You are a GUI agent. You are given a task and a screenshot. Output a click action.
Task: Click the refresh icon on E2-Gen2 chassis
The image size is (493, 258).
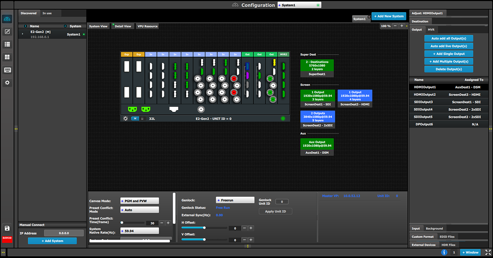(126, 118)
